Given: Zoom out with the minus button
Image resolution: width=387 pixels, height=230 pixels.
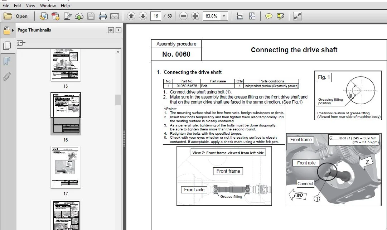Looking at the screenshot, I should (183, 16).
